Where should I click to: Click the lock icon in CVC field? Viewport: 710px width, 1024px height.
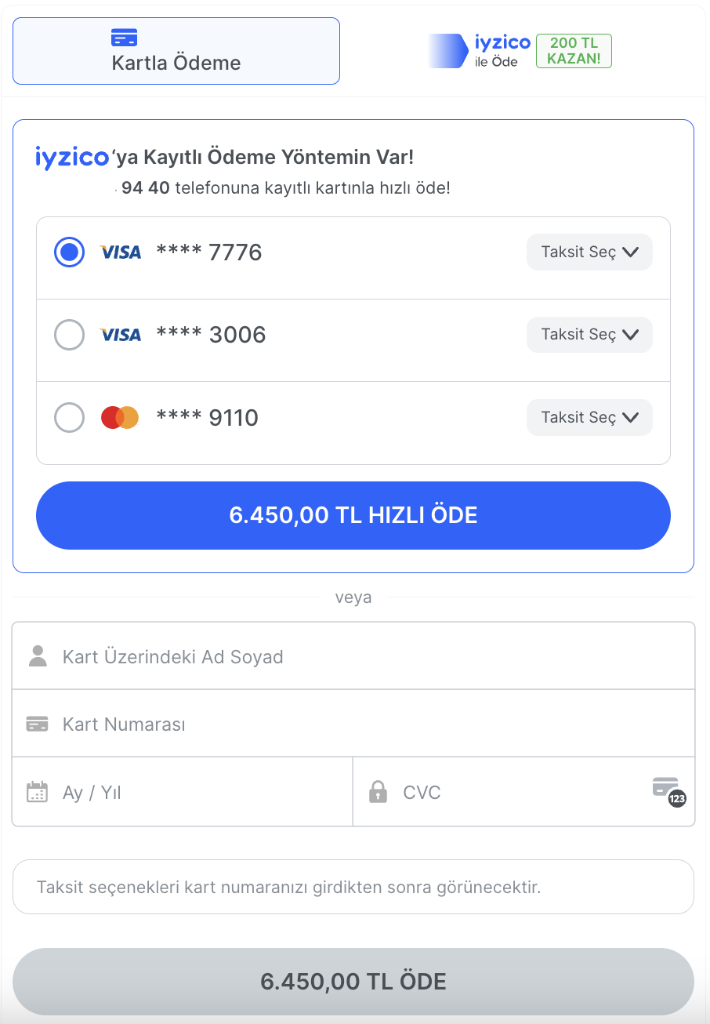point(378,792)
